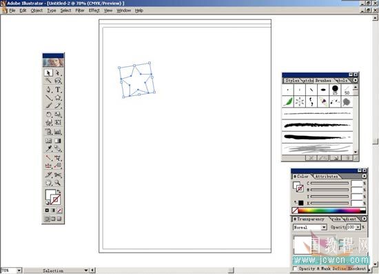Click the color spectrum bar in Color panel
Screen dimensions: 379x274
(331, 211)
